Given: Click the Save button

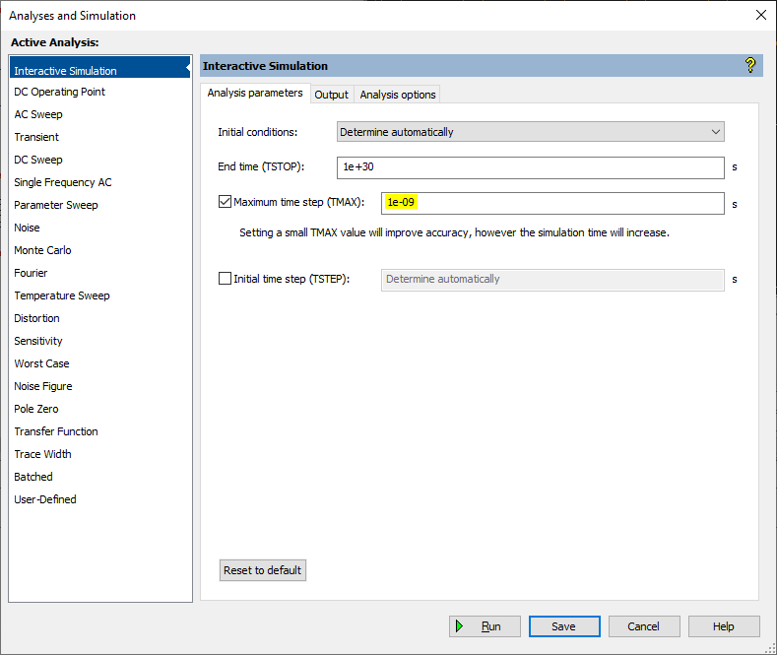Looking at the screenshot, I should tap(564, 626).
